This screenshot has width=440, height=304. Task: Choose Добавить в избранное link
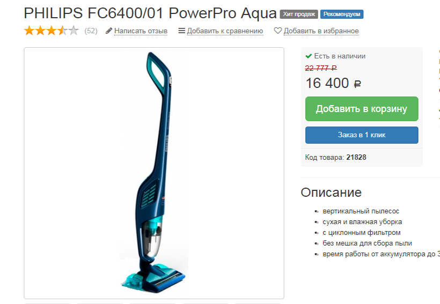point(321,31)
